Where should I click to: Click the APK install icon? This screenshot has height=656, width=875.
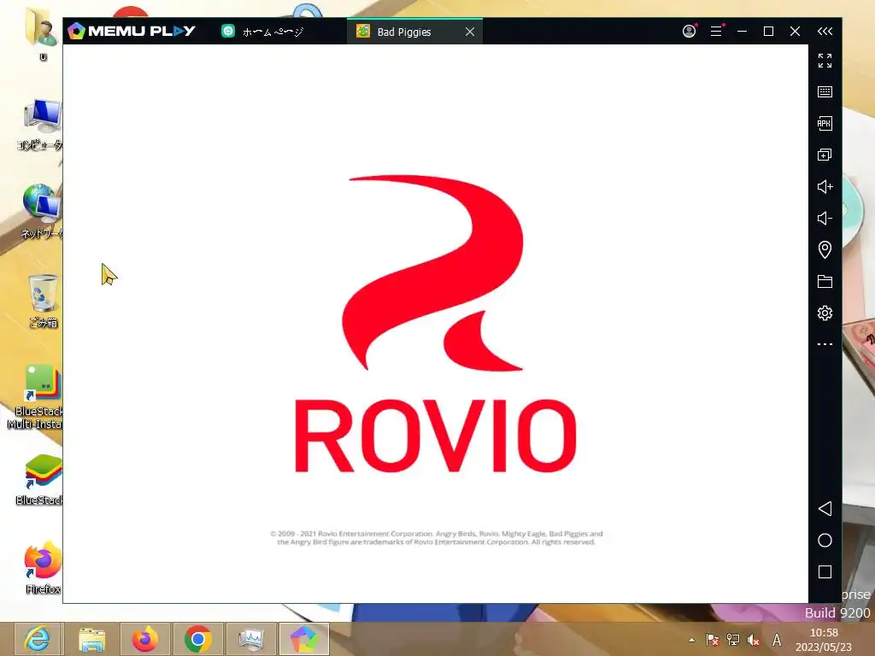pos(825,123)
